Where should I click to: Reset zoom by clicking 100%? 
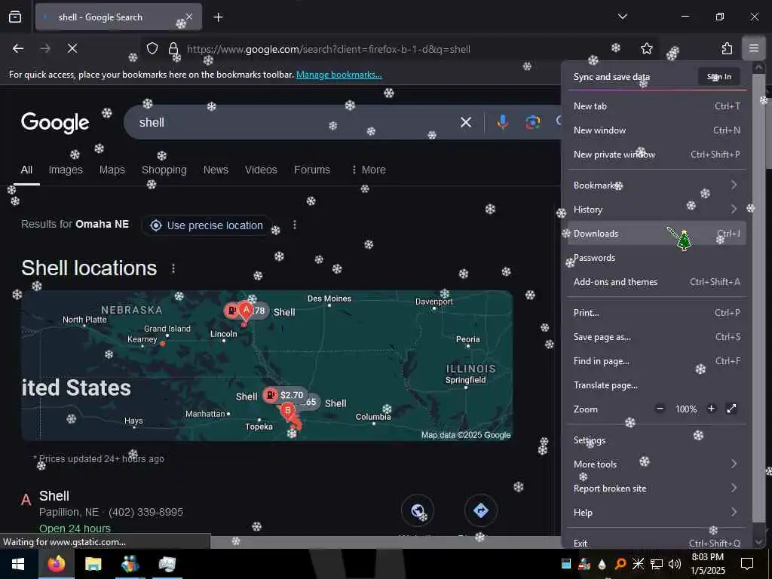click(x=685, y=409)
